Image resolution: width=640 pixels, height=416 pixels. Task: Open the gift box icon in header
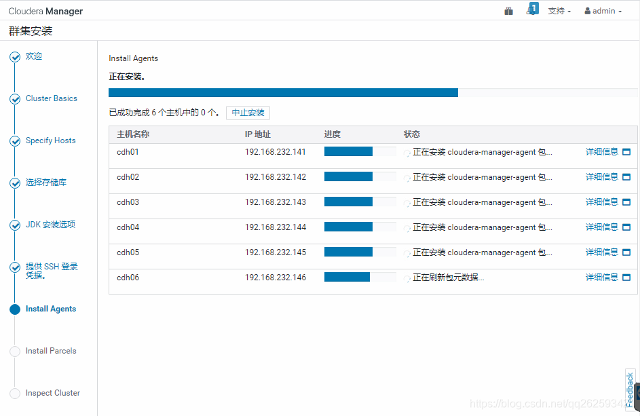point(508,11)
